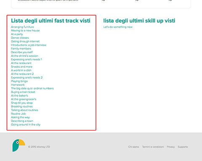202x161 pixels.
Task: Open Describing a town link
Action: point(22,121)
